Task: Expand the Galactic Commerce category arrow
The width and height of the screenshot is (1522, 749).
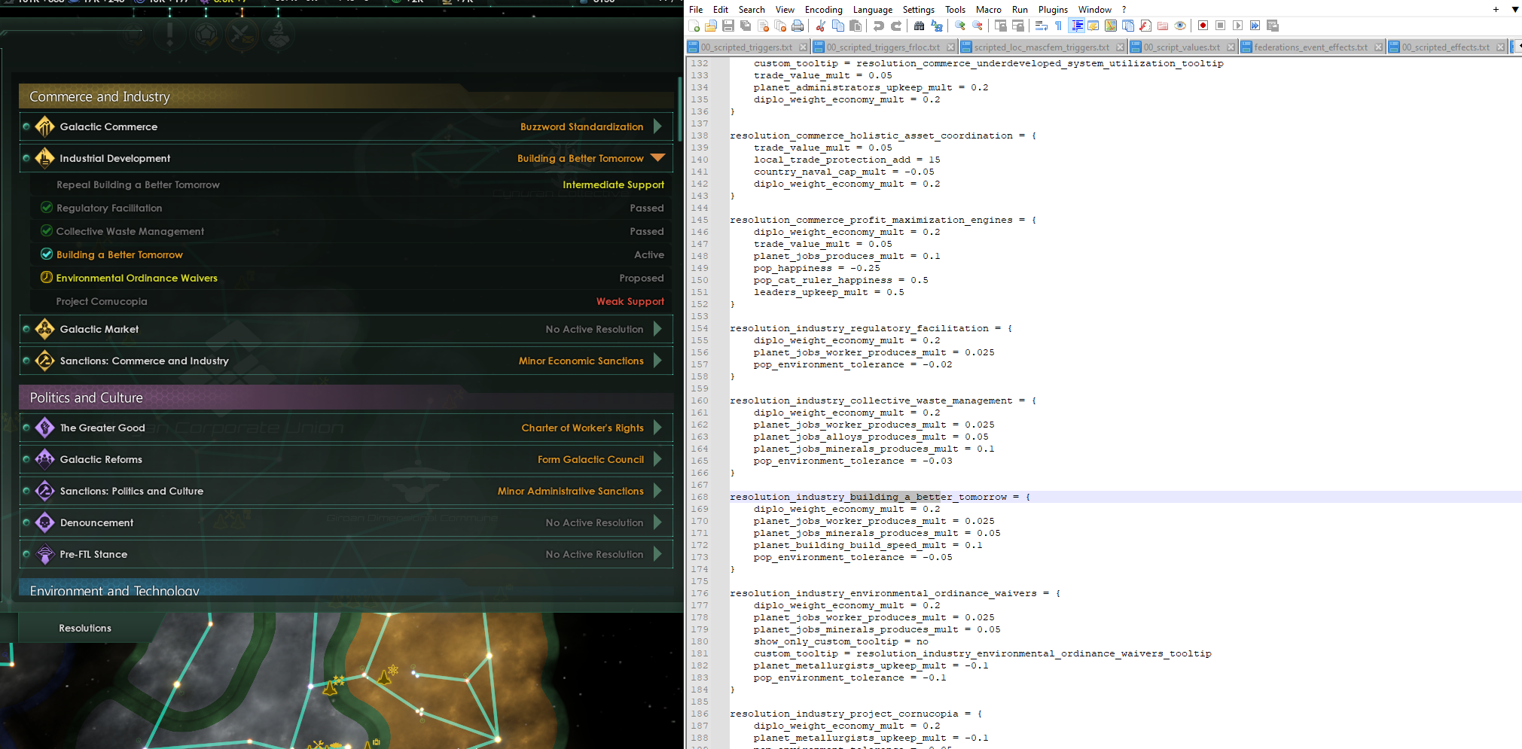Action: click(x=657, y=126)
